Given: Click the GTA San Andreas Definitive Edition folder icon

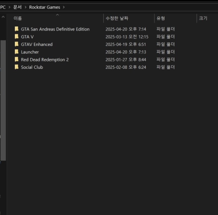Looking at the screenshot, I should 17,29.
